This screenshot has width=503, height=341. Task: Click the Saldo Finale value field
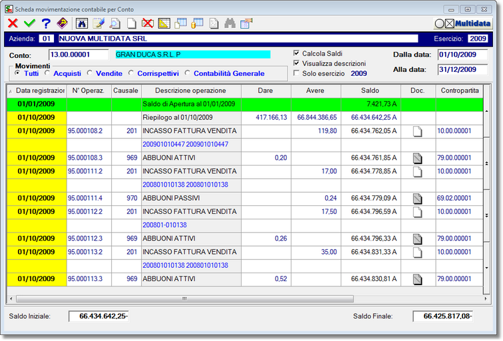[442, 316]
